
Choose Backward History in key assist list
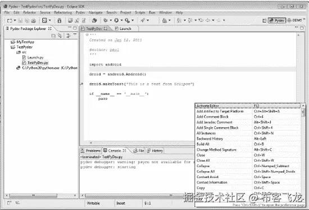pyautogui.click(x=248, y=138)
